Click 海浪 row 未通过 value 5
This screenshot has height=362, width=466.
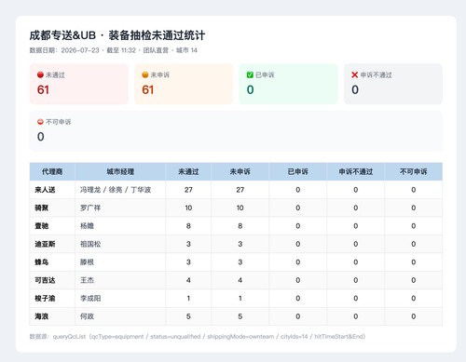pyautogui.click(x=188, y=316)
